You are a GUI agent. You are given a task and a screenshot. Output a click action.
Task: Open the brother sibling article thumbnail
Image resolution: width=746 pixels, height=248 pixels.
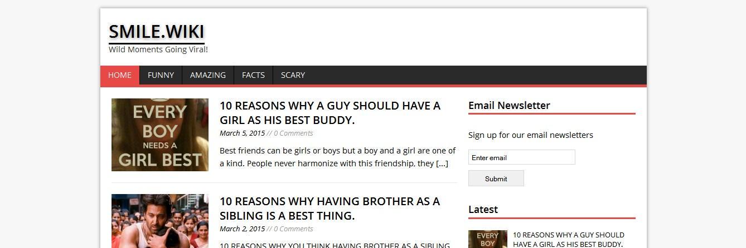(160, 221)
